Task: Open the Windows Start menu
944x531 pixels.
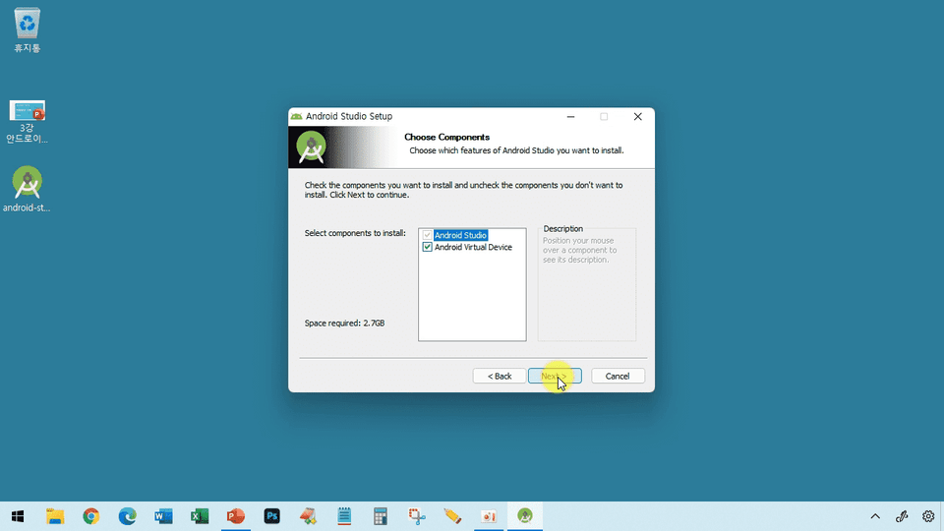Action: point(18,516)
